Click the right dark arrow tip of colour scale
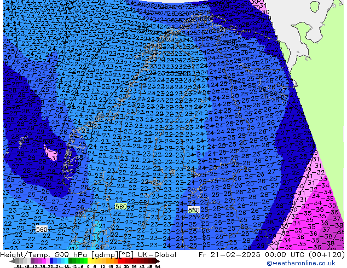The image size is (347, 268). point(158,261)
